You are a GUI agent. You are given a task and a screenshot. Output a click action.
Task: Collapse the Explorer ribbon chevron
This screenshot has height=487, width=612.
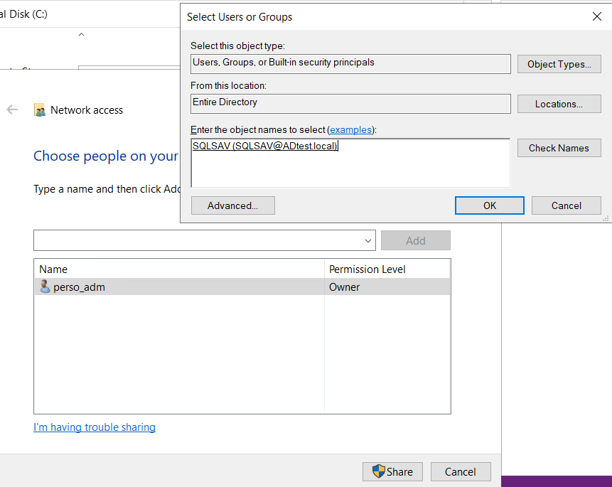click(81, 34)
